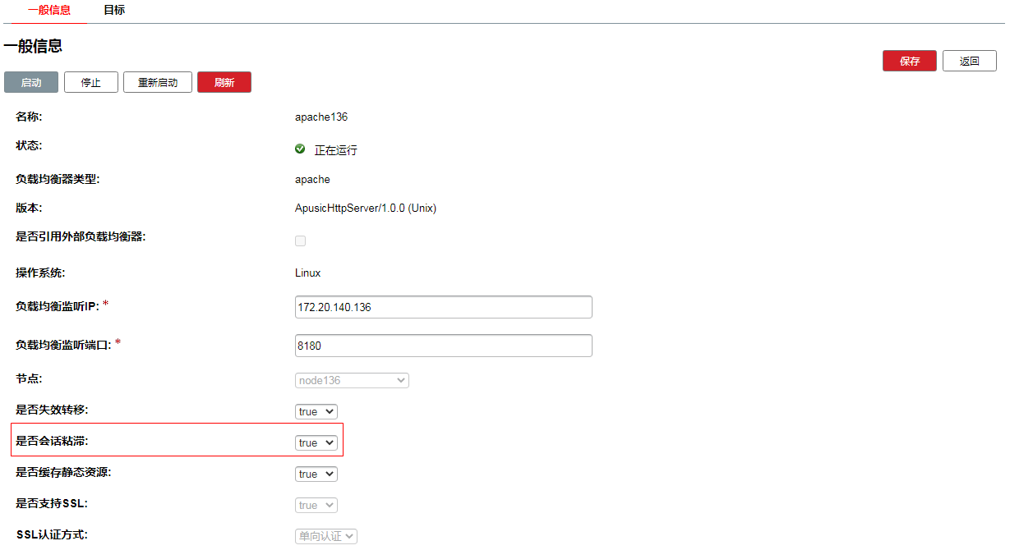Focus the 负载均衡监听IP input field
Viewport: 1010px width, 550px height.
443,307
